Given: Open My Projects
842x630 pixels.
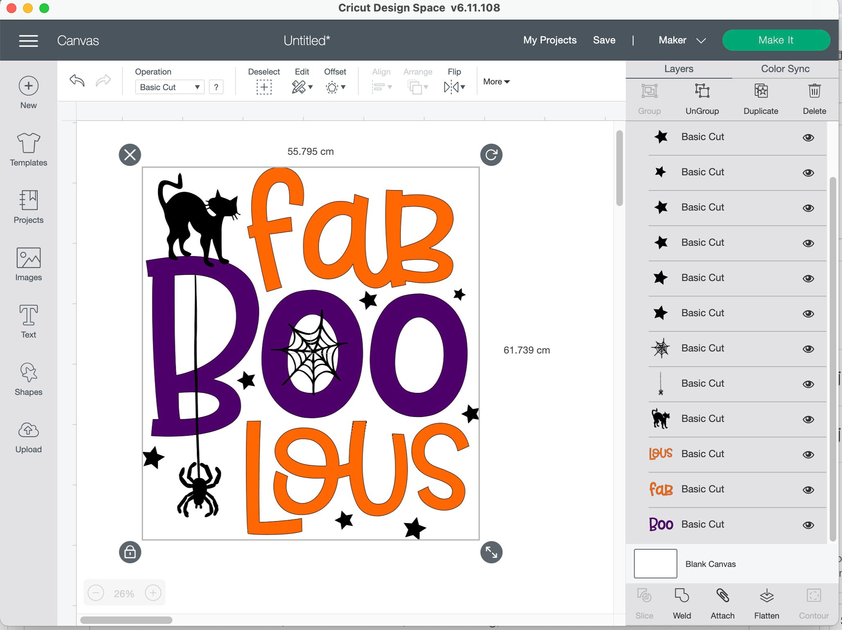Looking at the screenshot, I should coord(550,40).
